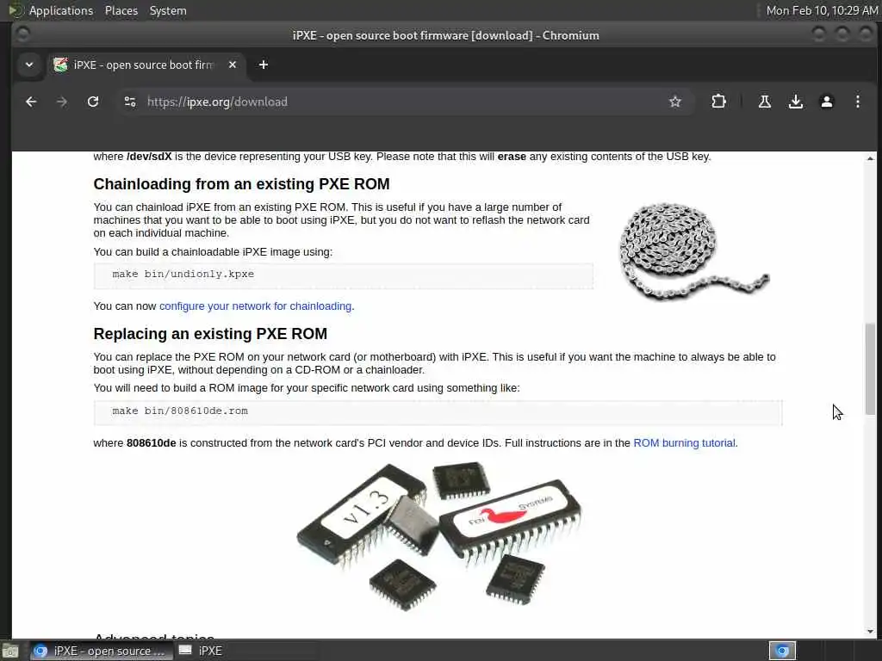Viewport: 882px width, 661px height.
Task: Expand the tab search dropdown
Action: click(x=29, y=65)
